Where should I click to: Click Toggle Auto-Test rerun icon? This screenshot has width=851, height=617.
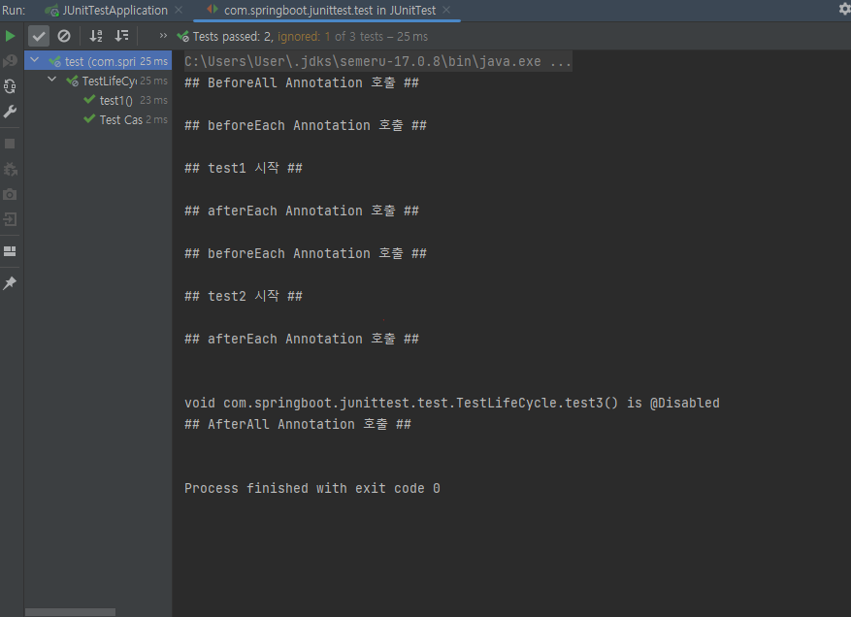(x=10, y=86)
